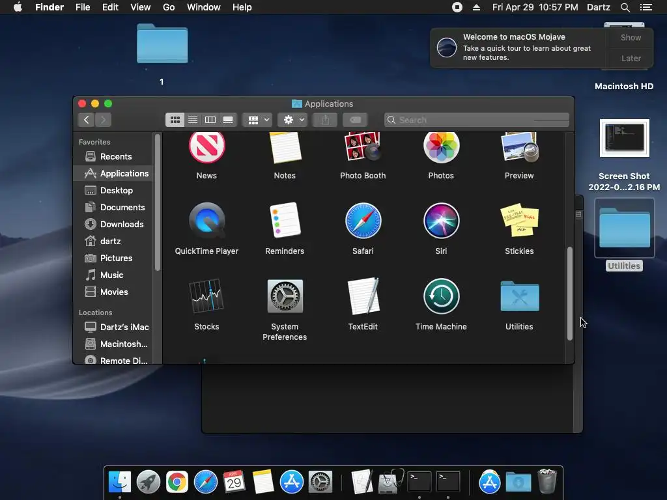Launch Google Chrome from the Dock
667x500 pixels.
point(177,482)
